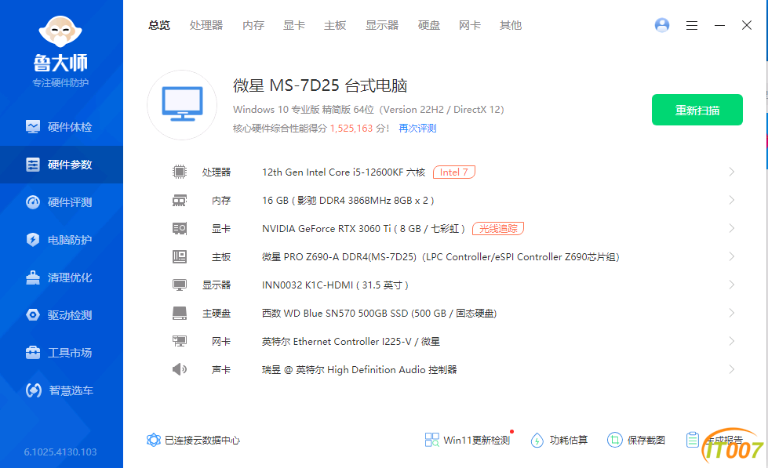The image size is (768, 468).
Task: Click the 保存截图 label
Action: (x=646, y=440)
